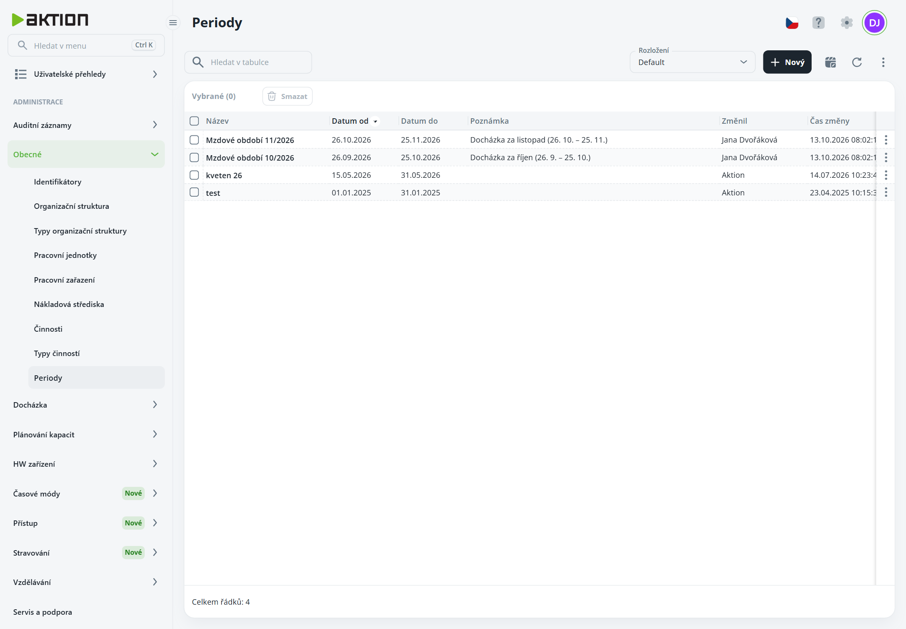This screenshot has width=906, height=629.
Task: Expand Časové módy section
Action: point(86,494)
